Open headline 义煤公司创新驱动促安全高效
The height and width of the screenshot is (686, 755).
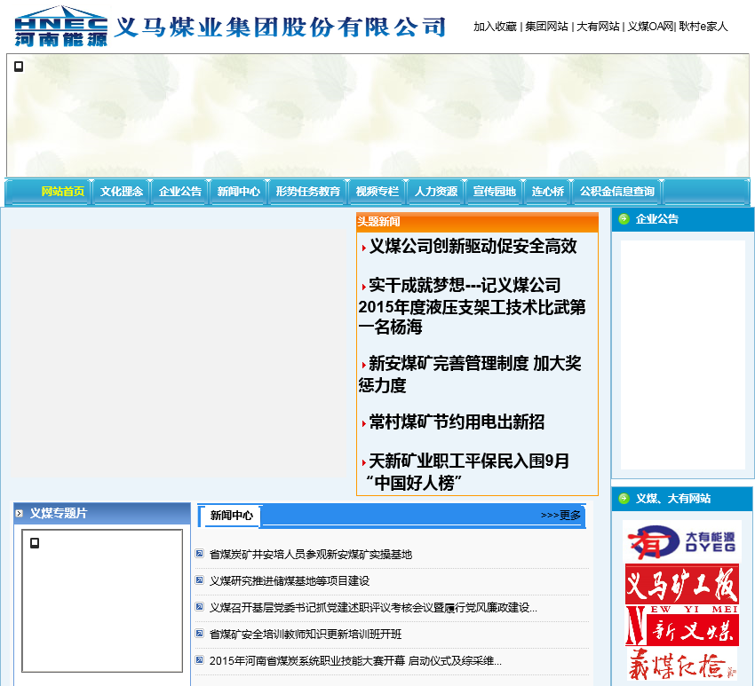(473, 247)
